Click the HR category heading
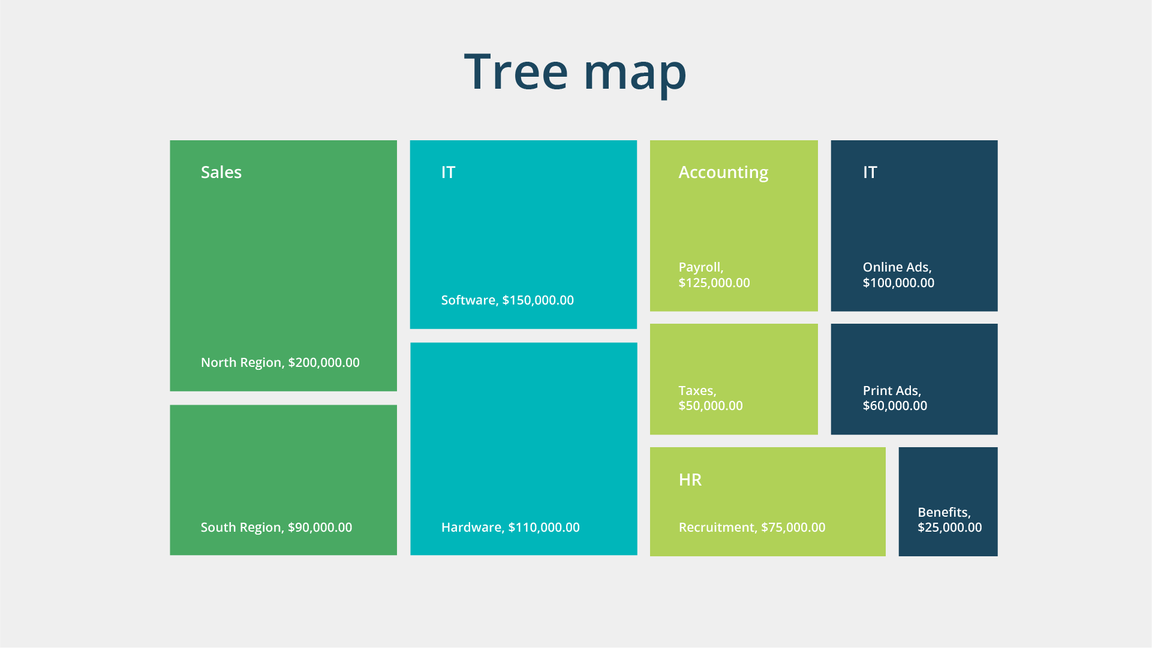 [690, 480]
